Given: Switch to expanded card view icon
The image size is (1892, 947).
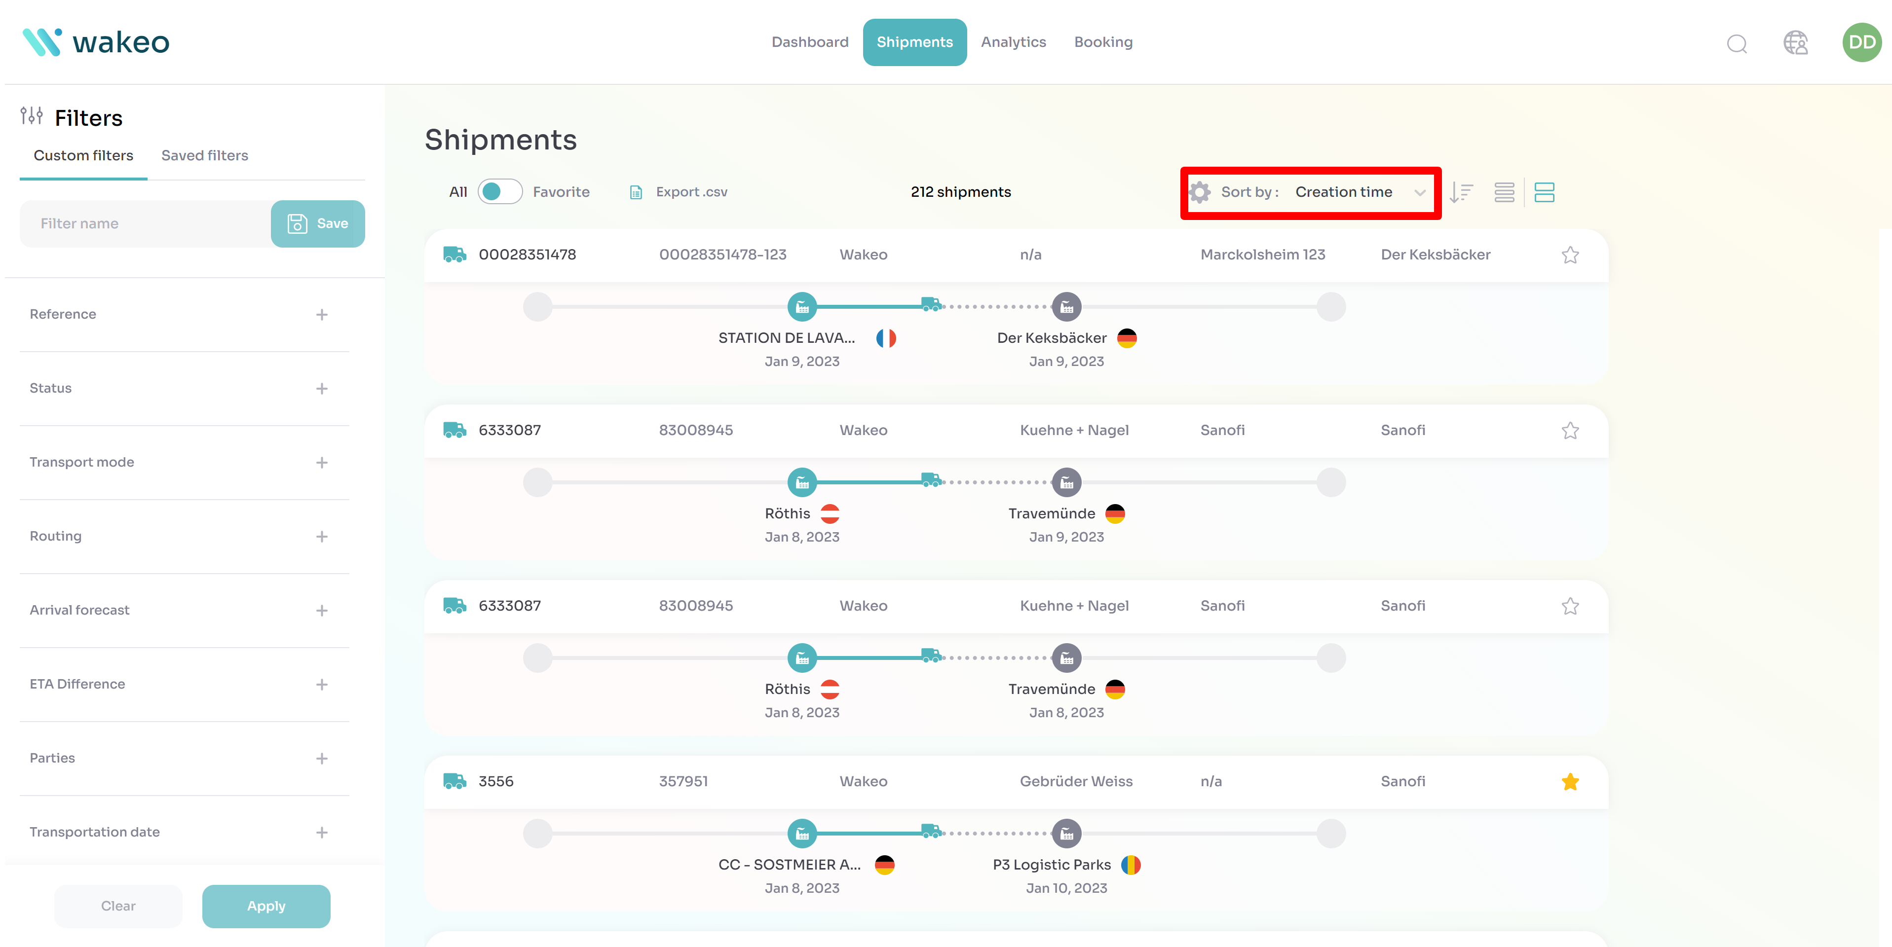Looking at the screenshot, I should click(x=1544, y=192).
